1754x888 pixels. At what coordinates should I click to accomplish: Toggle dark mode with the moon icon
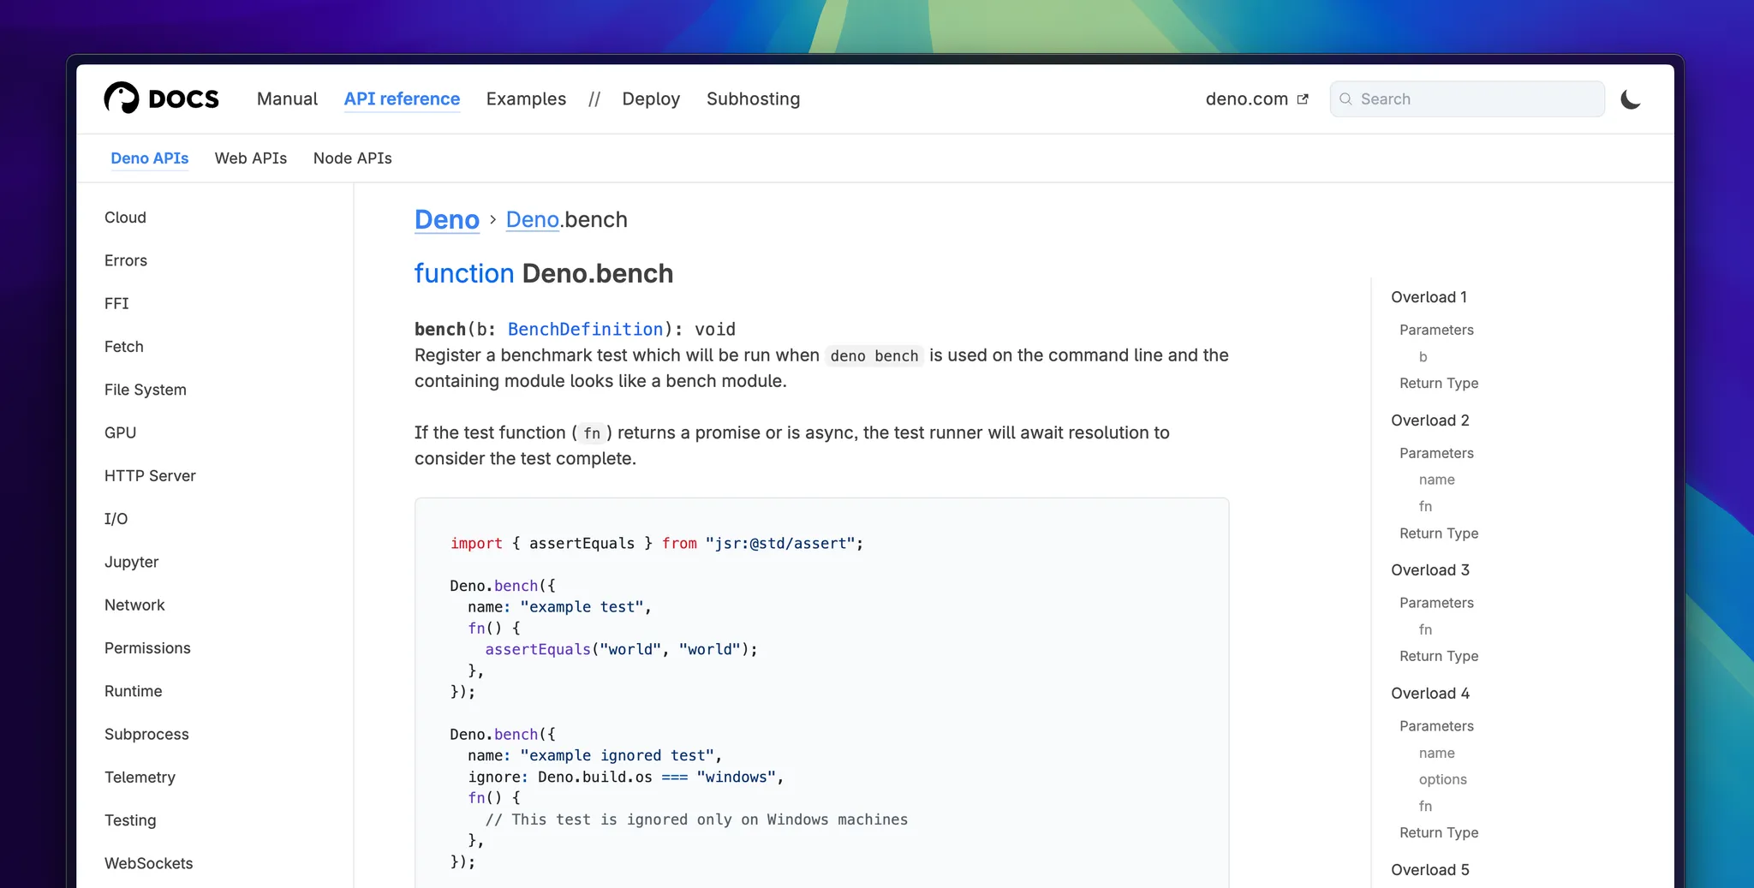(x=1630, y=99)
